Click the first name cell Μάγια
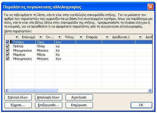157x113 pixels. point(45,55)
